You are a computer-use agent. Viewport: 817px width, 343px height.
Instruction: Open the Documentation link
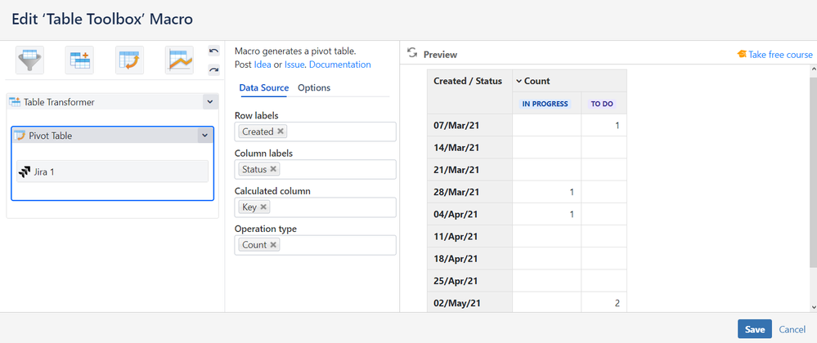point(339,65)
